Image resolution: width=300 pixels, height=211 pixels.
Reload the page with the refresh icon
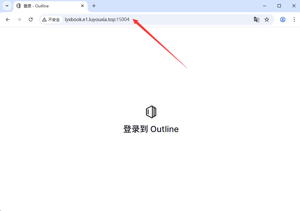coord(31,20)
